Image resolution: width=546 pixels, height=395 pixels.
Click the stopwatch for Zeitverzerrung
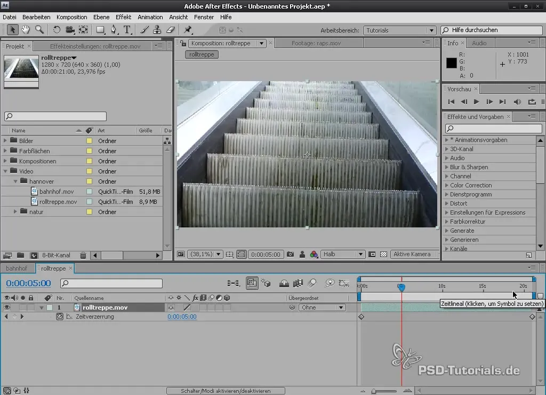click(x=60, y=317)
